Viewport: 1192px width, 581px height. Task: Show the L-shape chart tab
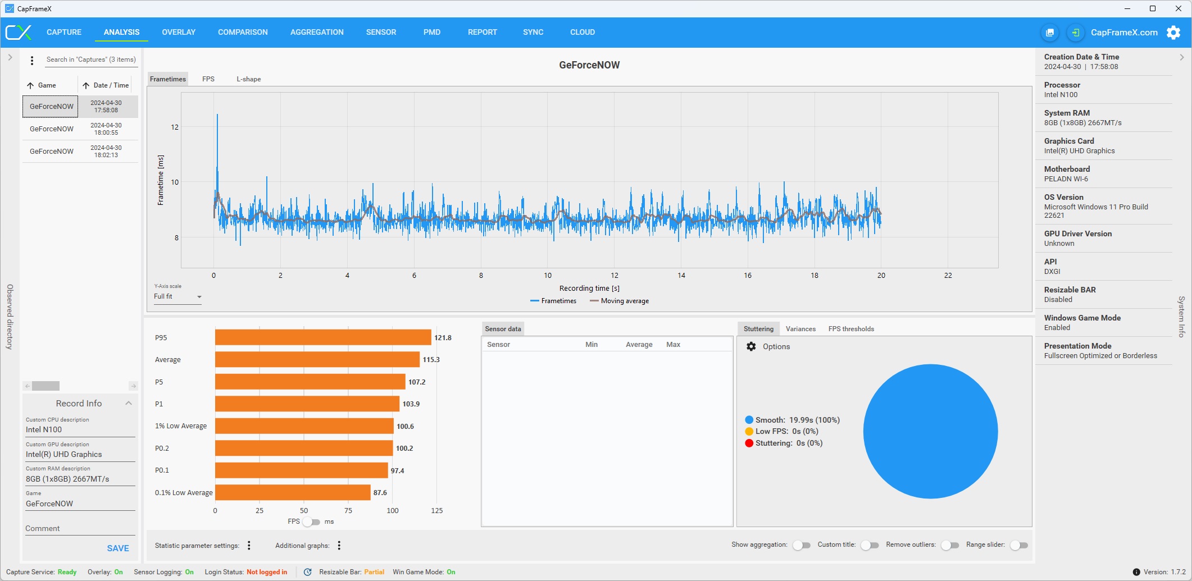(x=249, y=79)
